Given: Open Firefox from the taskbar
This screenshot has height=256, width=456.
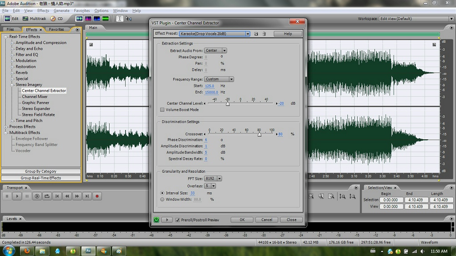Looking at the screenshot, I should (27, 251).
